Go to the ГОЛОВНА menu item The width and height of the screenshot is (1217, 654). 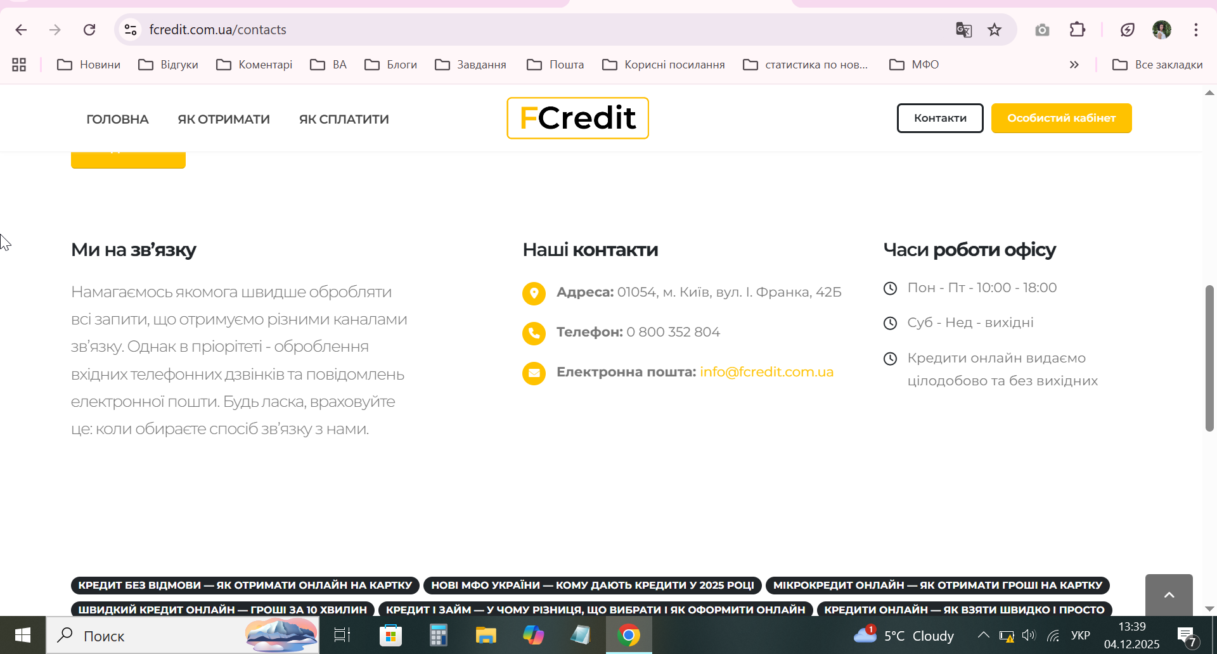point(117,119)
